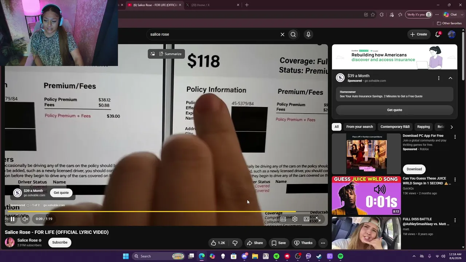
Task: Close the Salice Rose FOR LIFE tab
Action: point(180,5)
